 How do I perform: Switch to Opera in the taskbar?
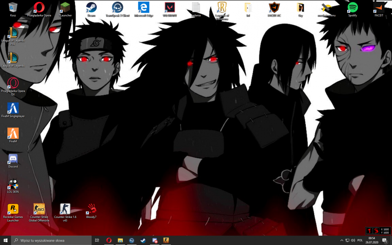pos(109,240)
